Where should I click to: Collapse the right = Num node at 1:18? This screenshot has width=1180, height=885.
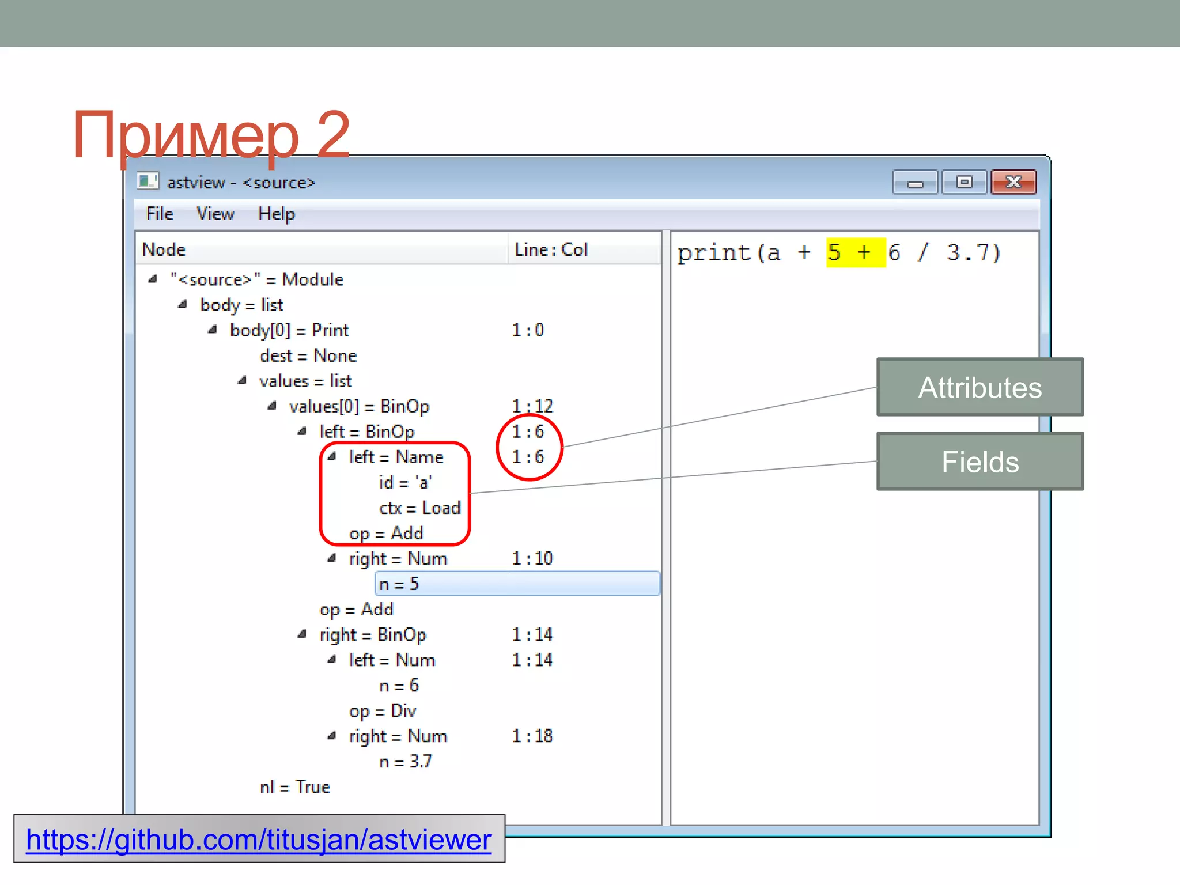[332, 735]
